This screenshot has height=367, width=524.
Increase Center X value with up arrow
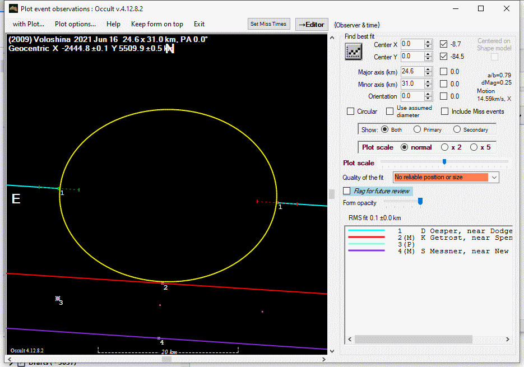[x=428, y=42]
